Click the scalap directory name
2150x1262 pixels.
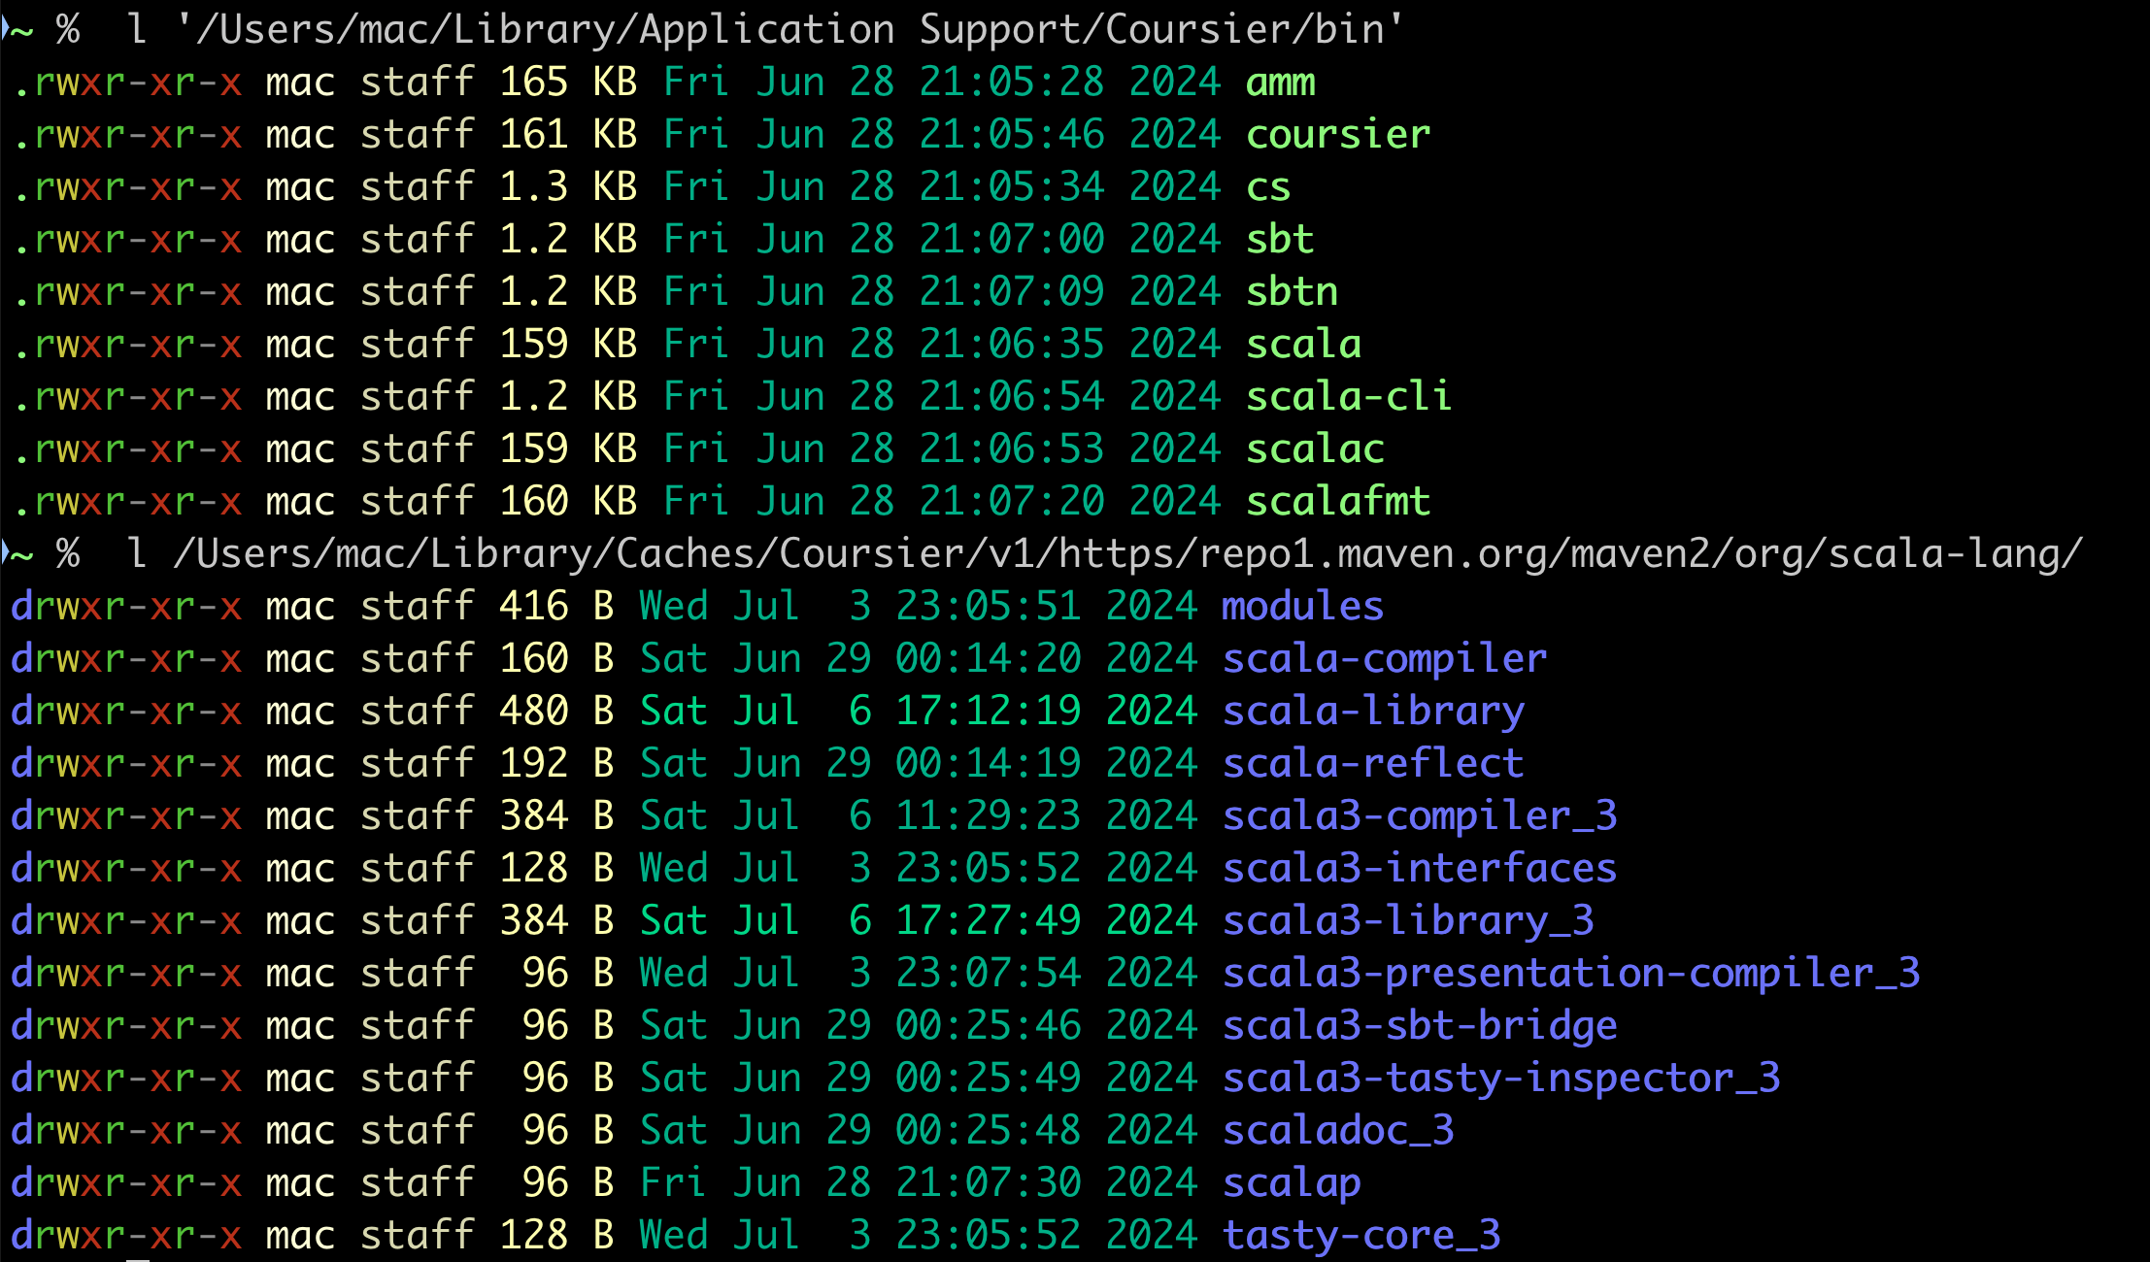tap(1292, 1184)
